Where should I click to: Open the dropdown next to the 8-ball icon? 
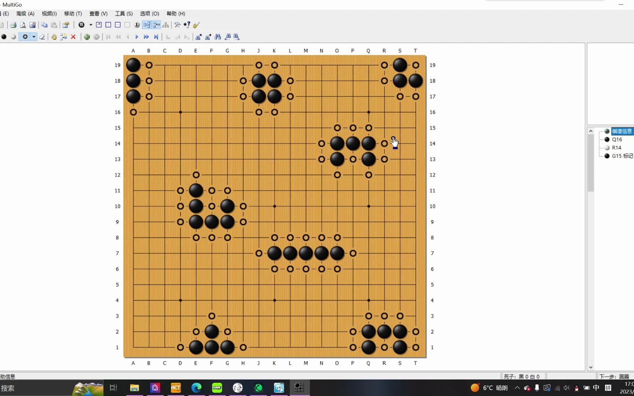(90, 25)
